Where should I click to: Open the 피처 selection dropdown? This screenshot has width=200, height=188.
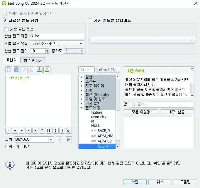tap(51, 140)
